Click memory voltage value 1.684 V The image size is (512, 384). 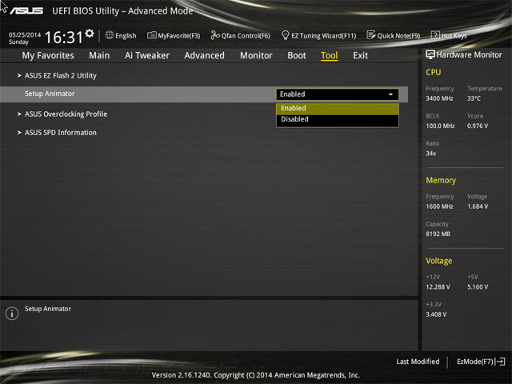point(478,206)
